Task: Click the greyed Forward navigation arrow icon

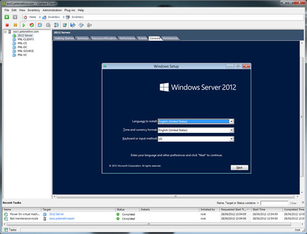Action: tap(15, 17)
